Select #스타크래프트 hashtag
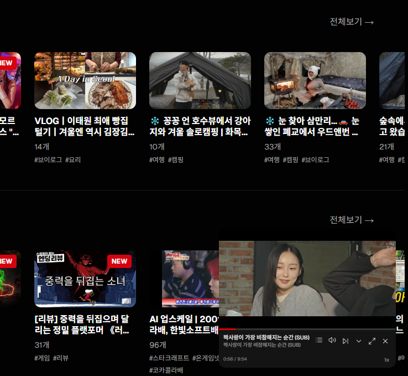The height and width of the screenshot is (376, 408). tap(169, 358)
